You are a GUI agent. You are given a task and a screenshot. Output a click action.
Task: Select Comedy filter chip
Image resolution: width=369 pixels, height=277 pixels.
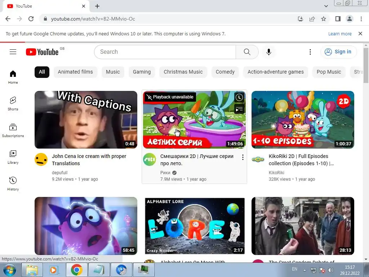point(225,72)
